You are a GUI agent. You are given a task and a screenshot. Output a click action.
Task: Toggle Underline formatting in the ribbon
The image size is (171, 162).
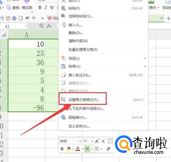click(52, 7)
